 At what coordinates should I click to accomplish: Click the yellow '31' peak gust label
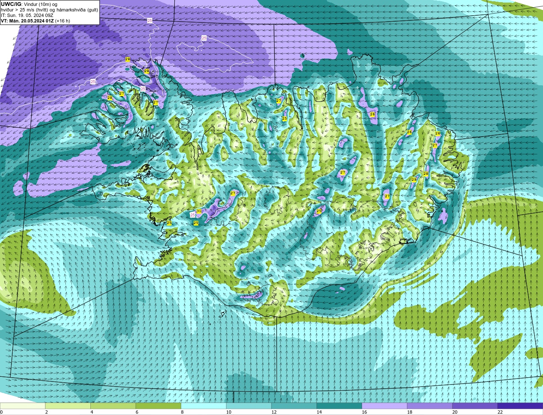click(x=199, y=211)
